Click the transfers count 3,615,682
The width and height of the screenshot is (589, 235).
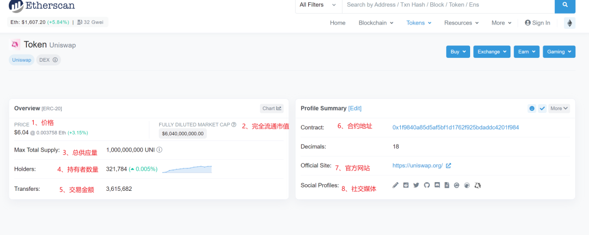coord(119,189)
